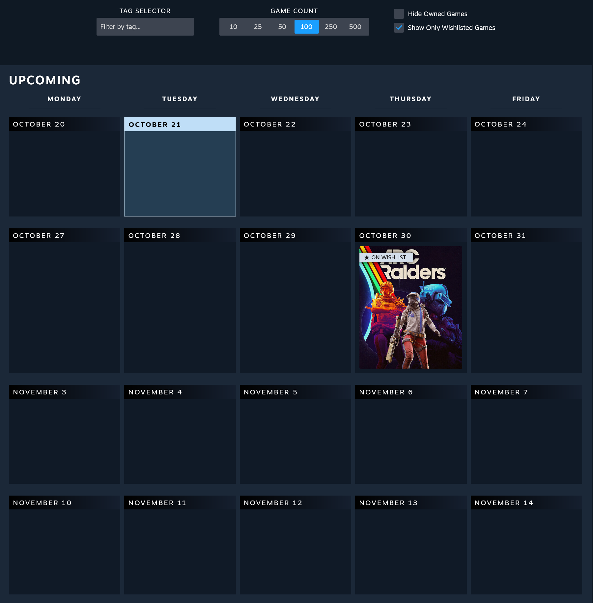Click the November 14 calendar cell
Image resolution: width=593 pixels, height=603 pixels.
coord(526,551)
